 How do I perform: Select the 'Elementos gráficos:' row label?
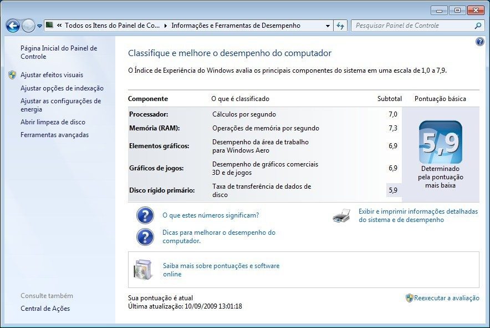tap(159, 146)
